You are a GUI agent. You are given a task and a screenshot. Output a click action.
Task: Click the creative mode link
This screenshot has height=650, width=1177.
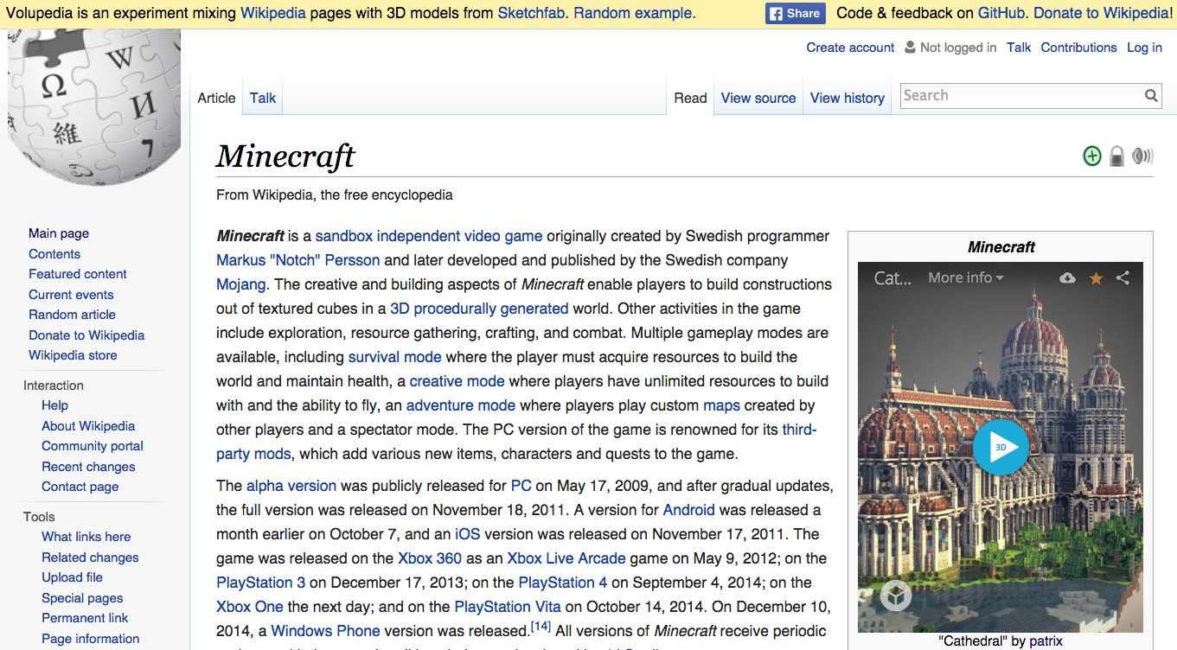pyautogui.click(x=457, y=381)
